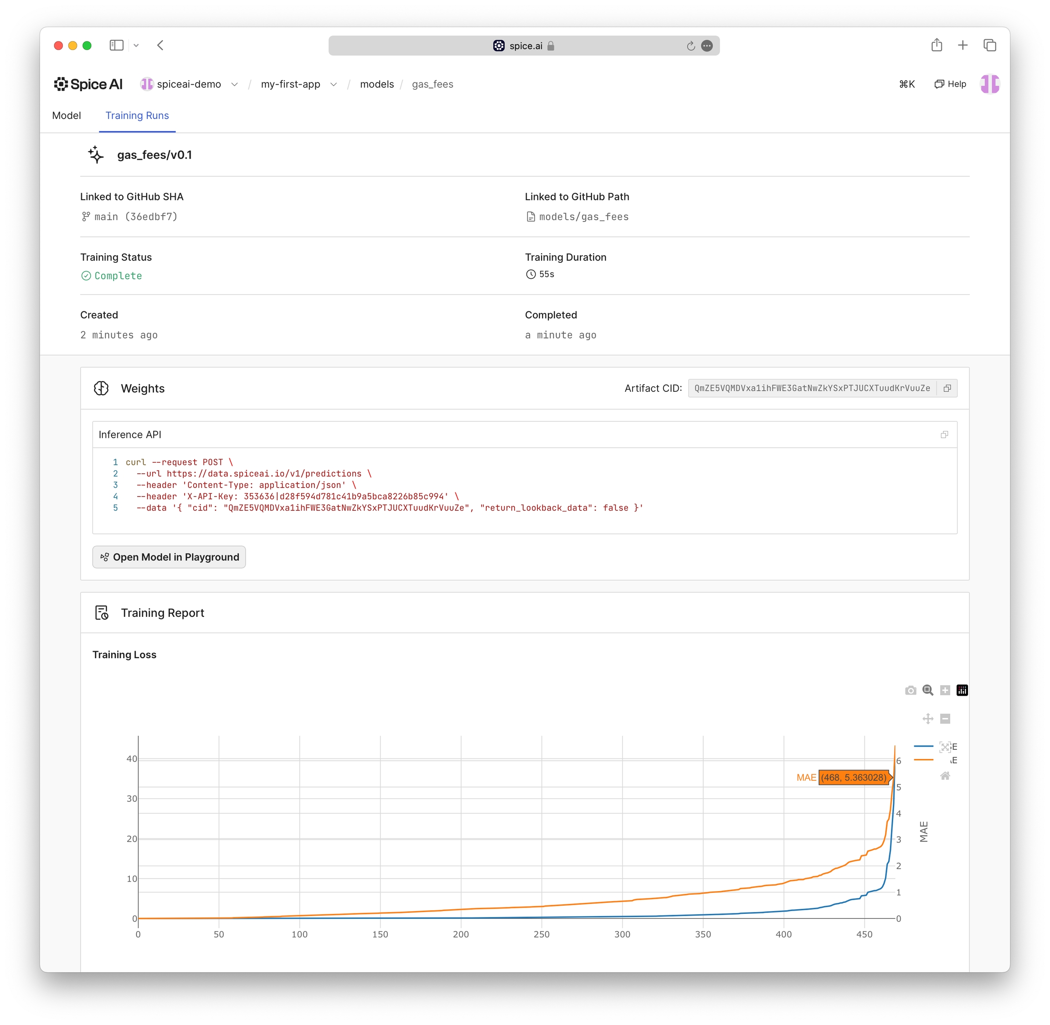Screen dimensions: 1050x1025
Task: Click the Artifact CID text field
Action: [x=812, y=388]
